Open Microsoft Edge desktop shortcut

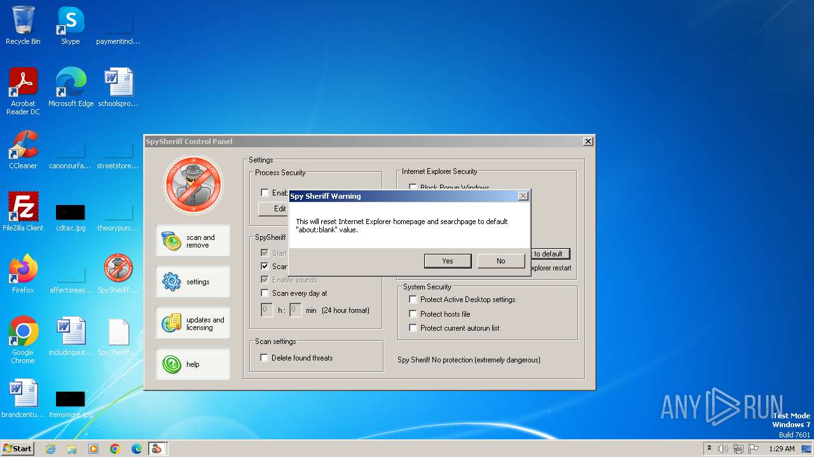pyautogui.click(x=71, y=88)
